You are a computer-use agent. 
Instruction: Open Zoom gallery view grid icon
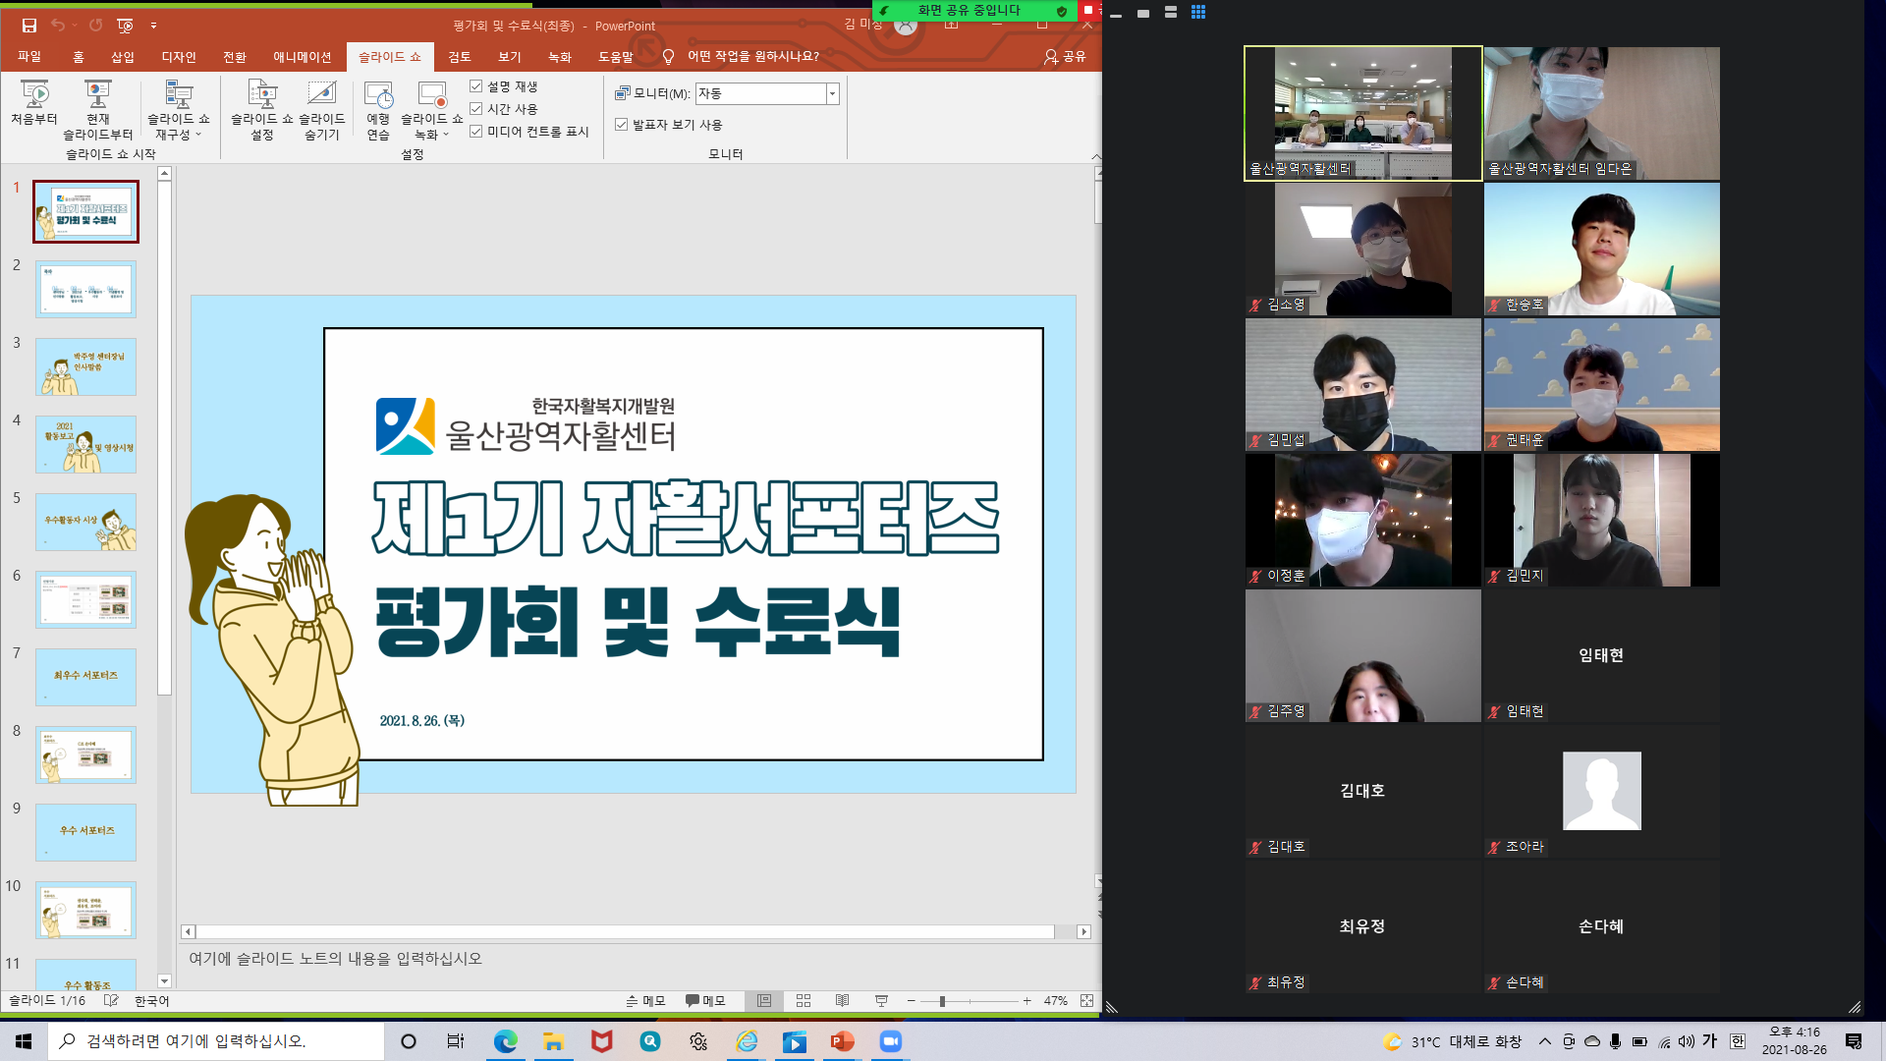coord(1197,12)
